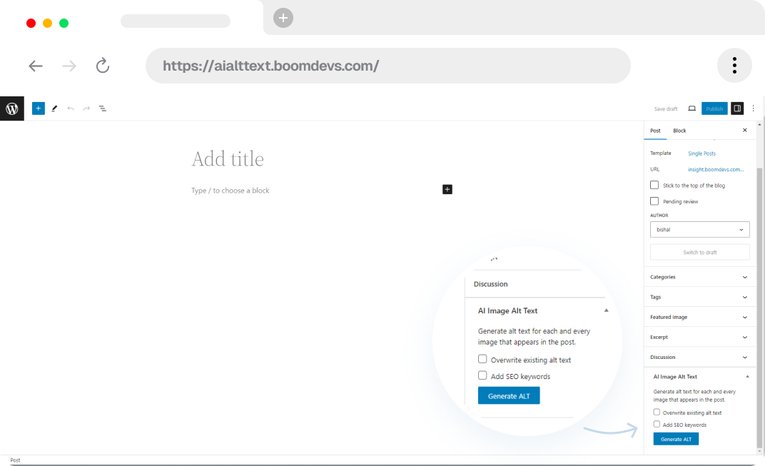Open the author dropdown showing bishal
The image size is (765, 466).
click(699, 230)
